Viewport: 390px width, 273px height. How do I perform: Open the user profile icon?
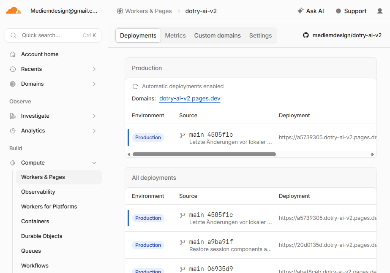tap(379, 11)
